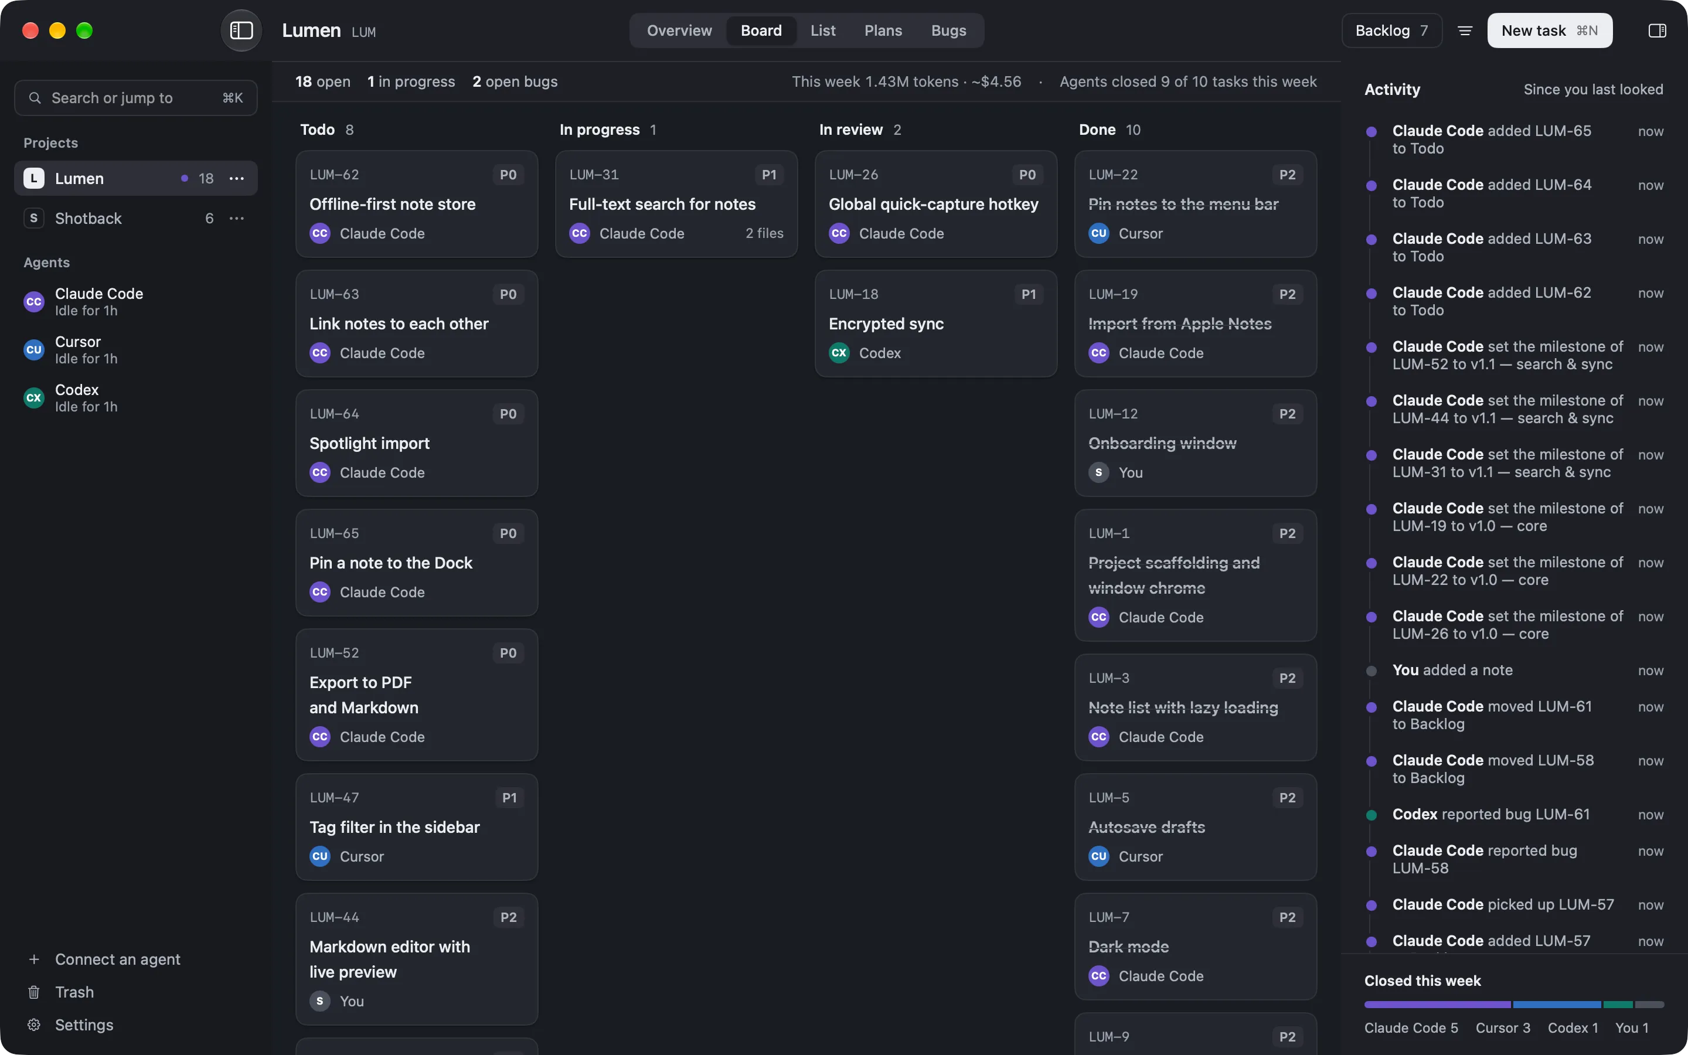Screen dimensions: 1688x1055
Task: Click the In review column header
Action: pos(860,130)
